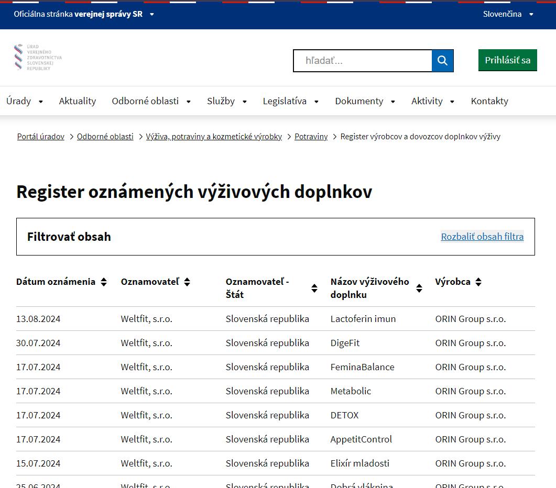Image resolution: width=556 pixels, height=488 pixels.
Task: Go to Aktuality page
Action: [x=78, y=101]
